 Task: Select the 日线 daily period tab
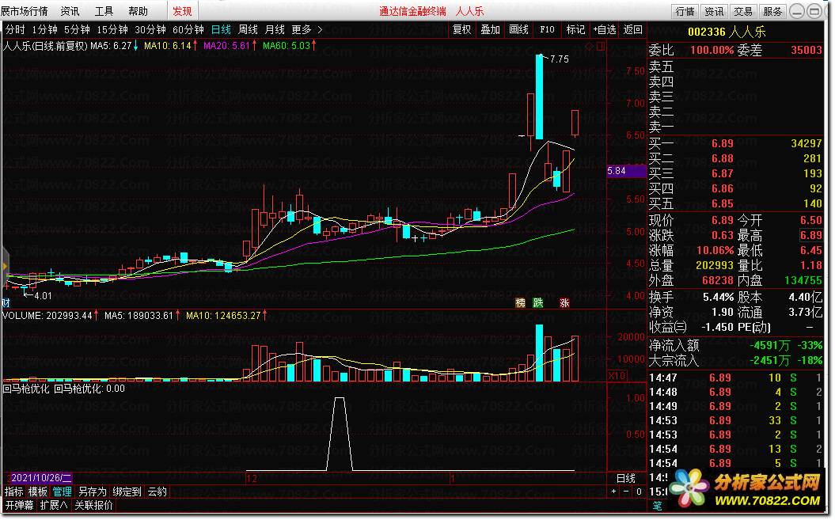221,30
